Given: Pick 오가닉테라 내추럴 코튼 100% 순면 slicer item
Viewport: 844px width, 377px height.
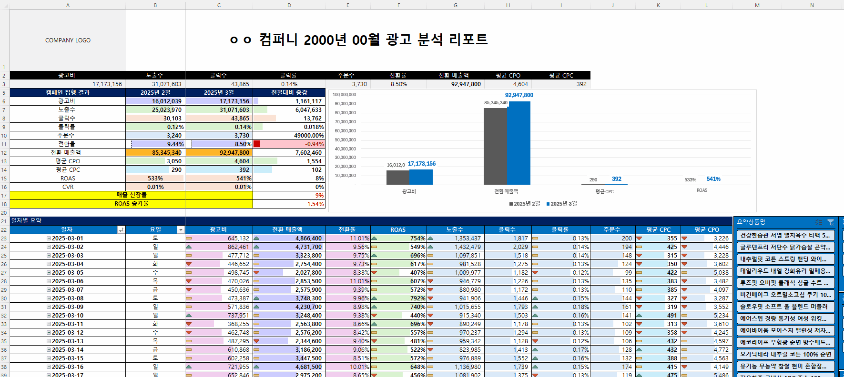Looking at the screenshot, I should pyautogui.click(x=785, y=354).
